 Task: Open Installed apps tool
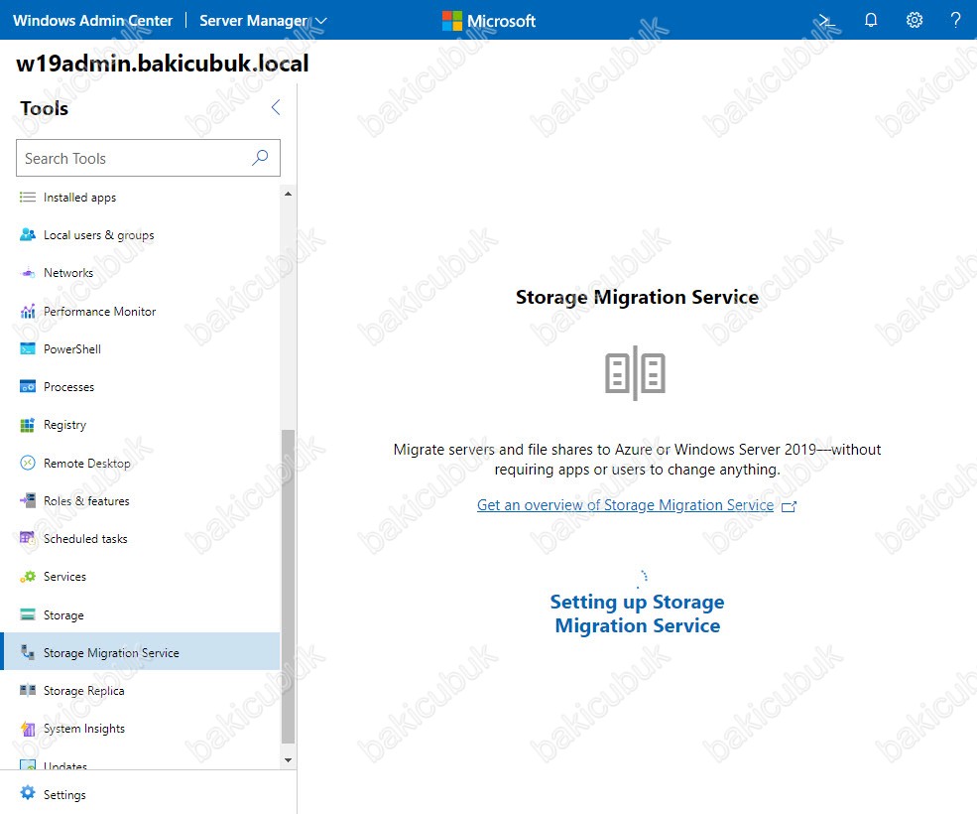click(141, 198)
